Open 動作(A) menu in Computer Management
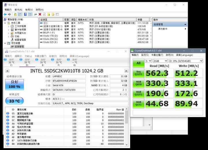The height and width of the screenshot is (150, 208). tap(18, 10)
